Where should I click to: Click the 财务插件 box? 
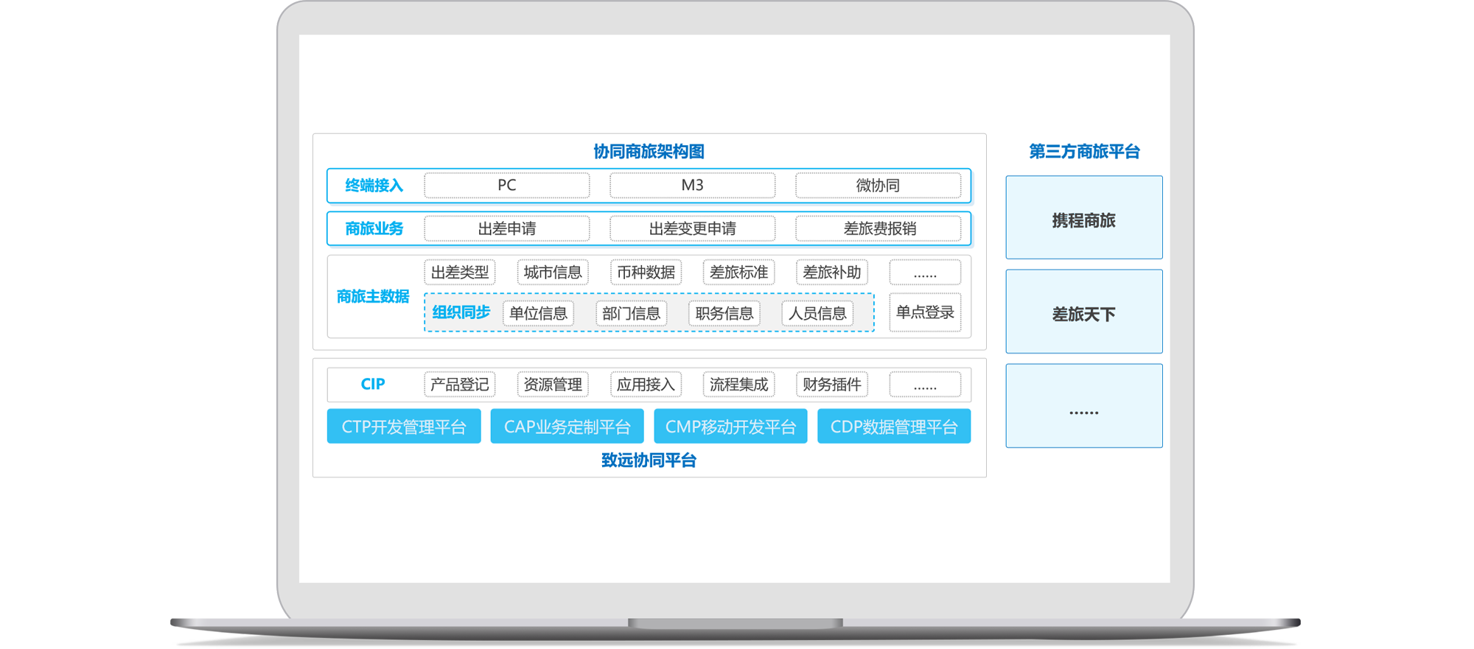pyautogui.click(x=831, y=384)
